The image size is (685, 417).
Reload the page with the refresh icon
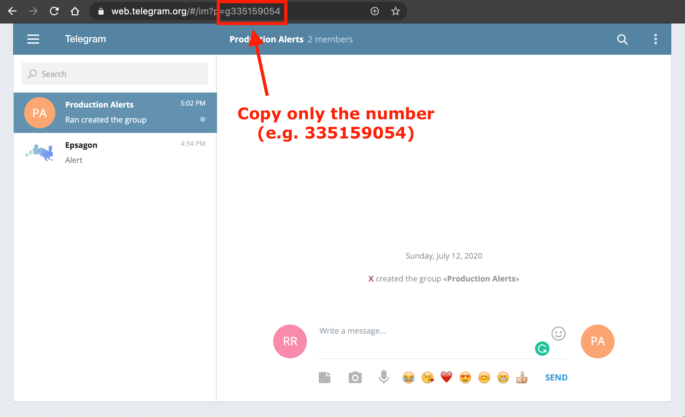[54, 11]
